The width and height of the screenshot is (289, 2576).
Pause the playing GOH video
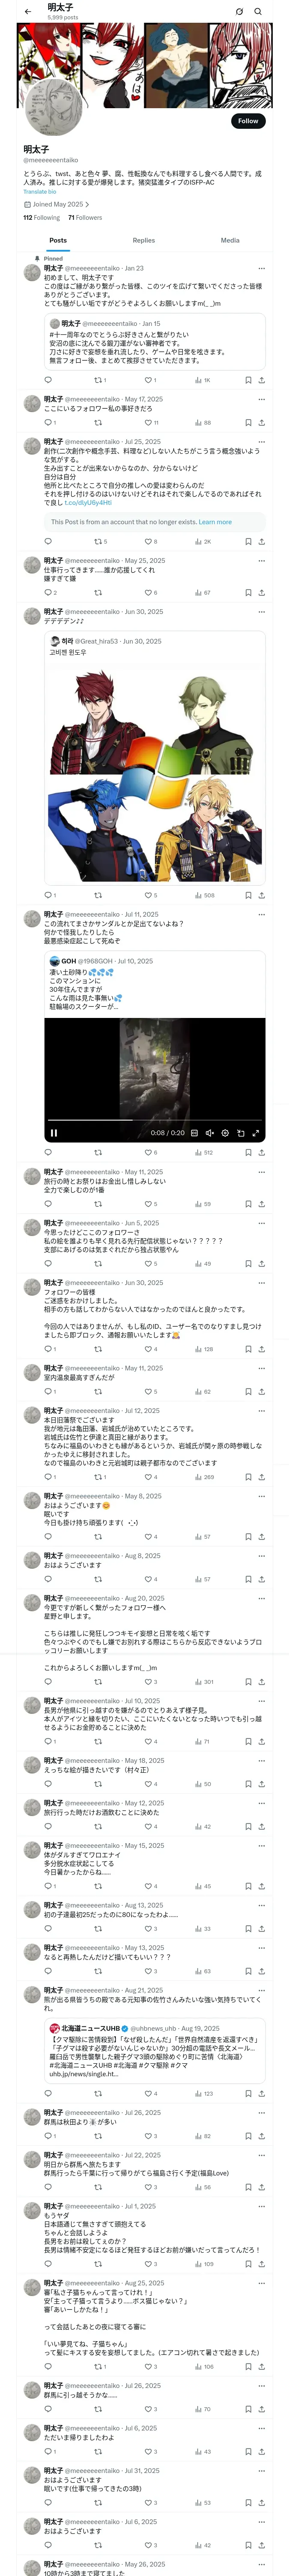point(54,1133)
